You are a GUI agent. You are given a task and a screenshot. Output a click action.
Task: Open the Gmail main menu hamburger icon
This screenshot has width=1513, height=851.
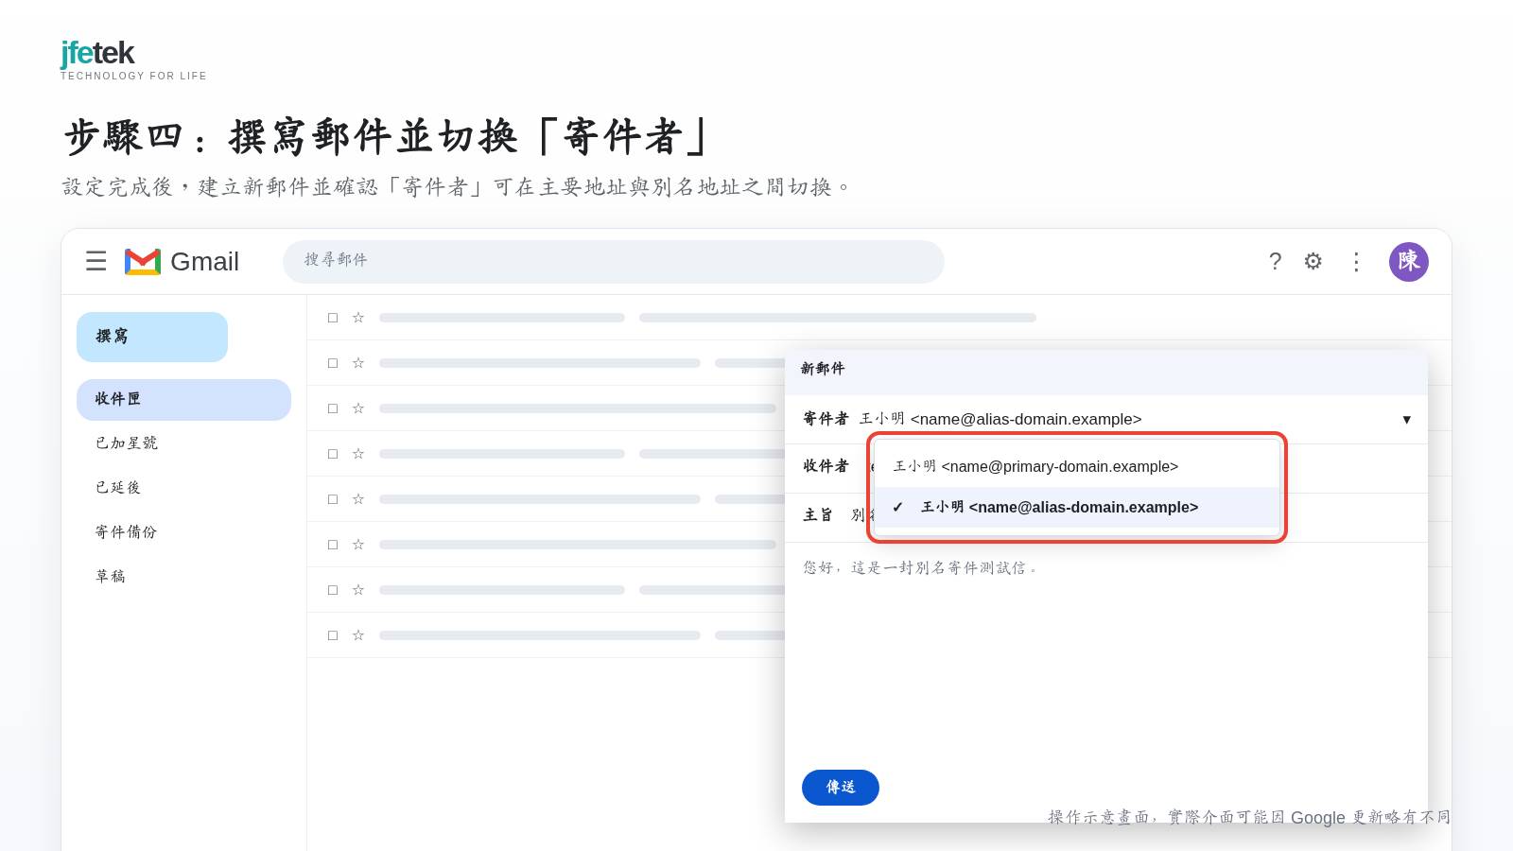click(96, 261)
